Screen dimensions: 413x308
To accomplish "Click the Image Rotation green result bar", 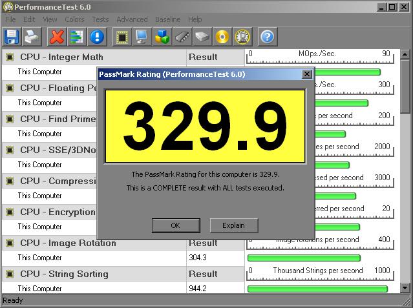I will tap(304, 258).
